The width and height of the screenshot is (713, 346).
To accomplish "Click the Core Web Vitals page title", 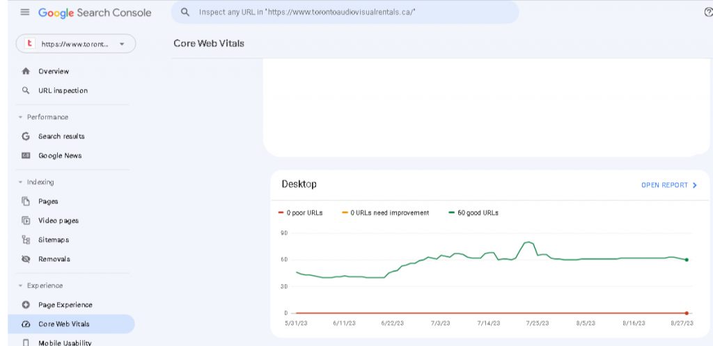I will click(x=209, y=44).
